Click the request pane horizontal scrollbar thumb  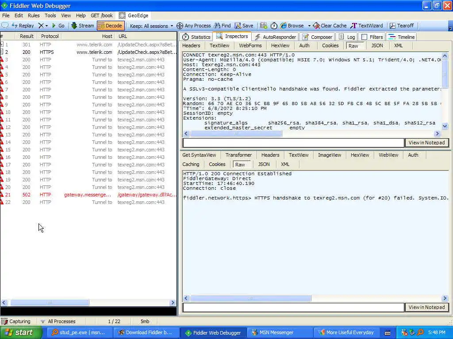pos(236,133)
